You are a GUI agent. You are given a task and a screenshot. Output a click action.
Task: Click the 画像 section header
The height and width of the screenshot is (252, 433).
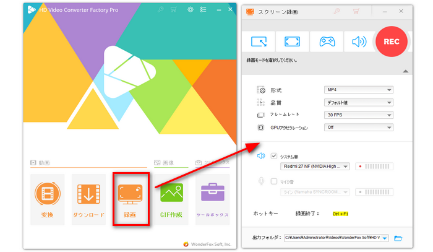click(164, 163)
